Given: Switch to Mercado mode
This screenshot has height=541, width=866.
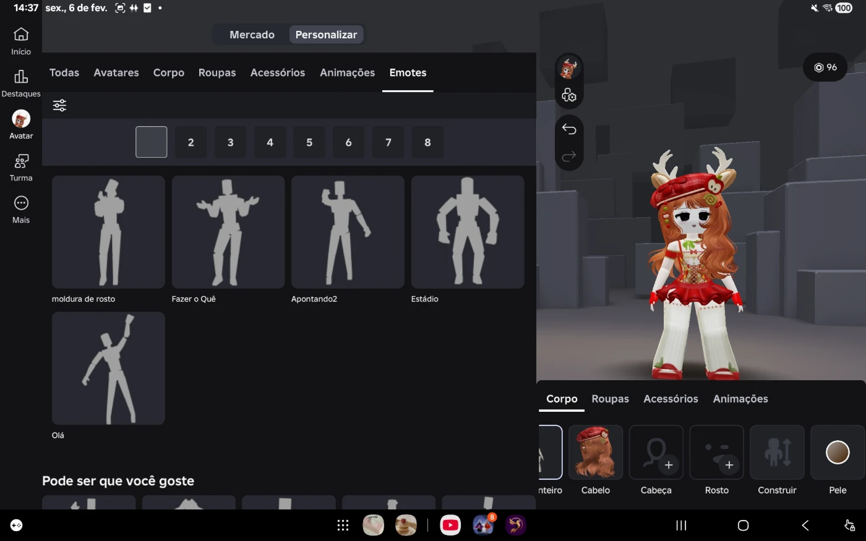Looking at the screenshot, I should (252, 35).
